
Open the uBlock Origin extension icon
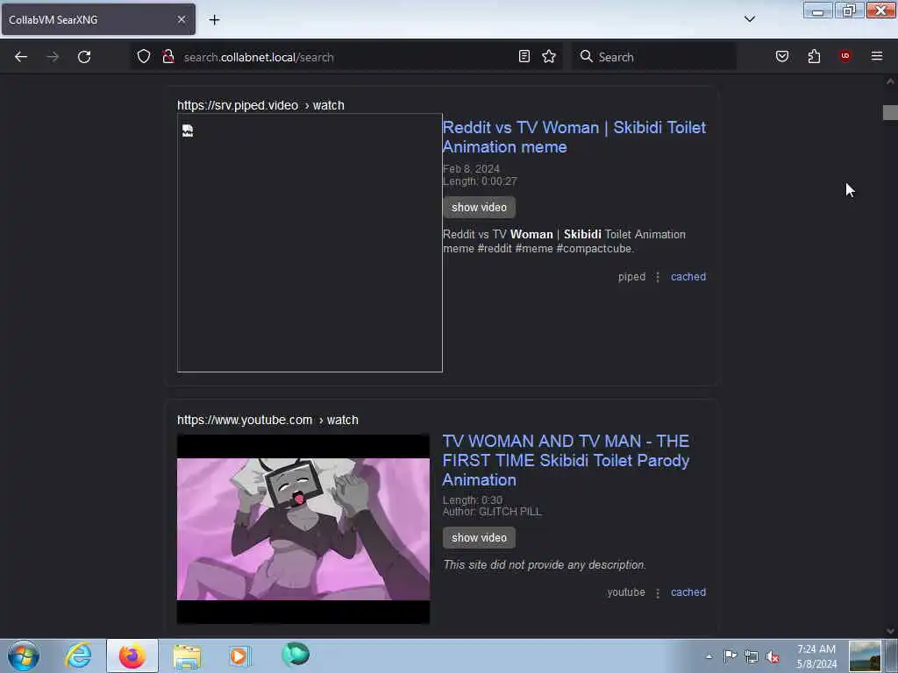click(x=845, y=56)
